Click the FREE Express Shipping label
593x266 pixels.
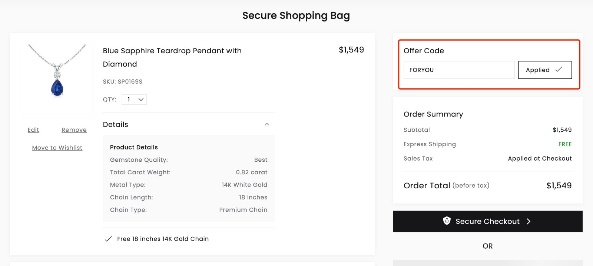point(564,144)
